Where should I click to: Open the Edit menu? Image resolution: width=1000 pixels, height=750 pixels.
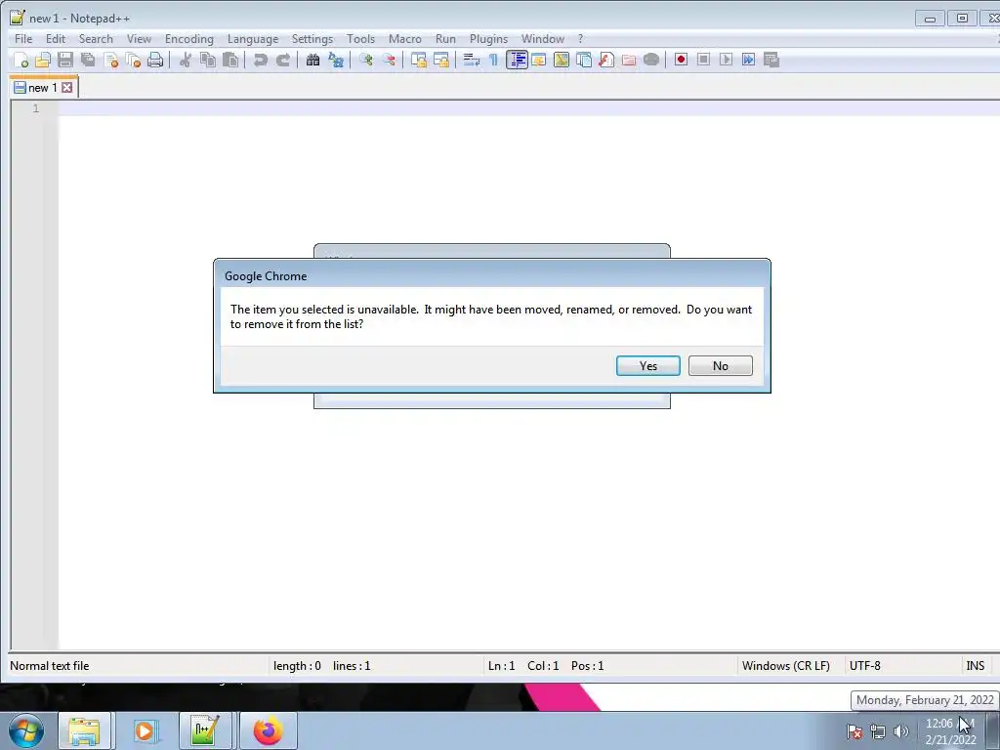56,39
